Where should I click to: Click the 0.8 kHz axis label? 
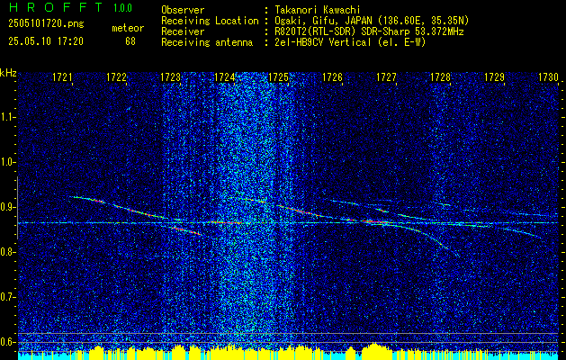[8, 252]
